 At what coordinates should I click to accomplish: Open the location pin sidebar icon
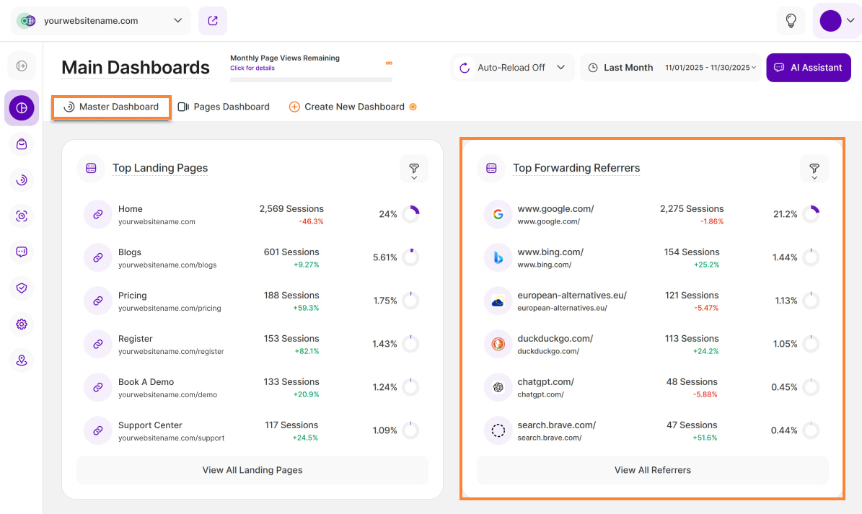pos(22,360)
